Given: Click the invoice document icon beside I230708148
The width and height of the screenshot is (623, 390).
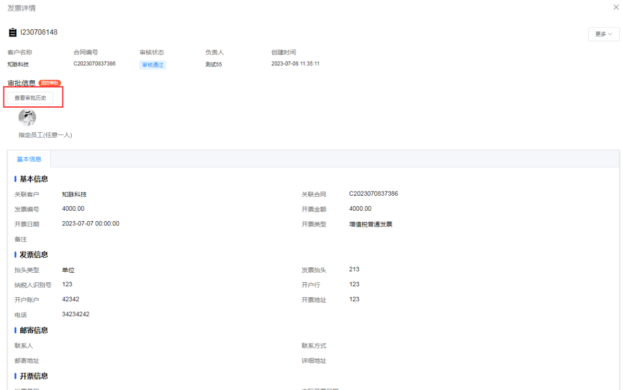Looking at the screenshot, I should 12,32.
